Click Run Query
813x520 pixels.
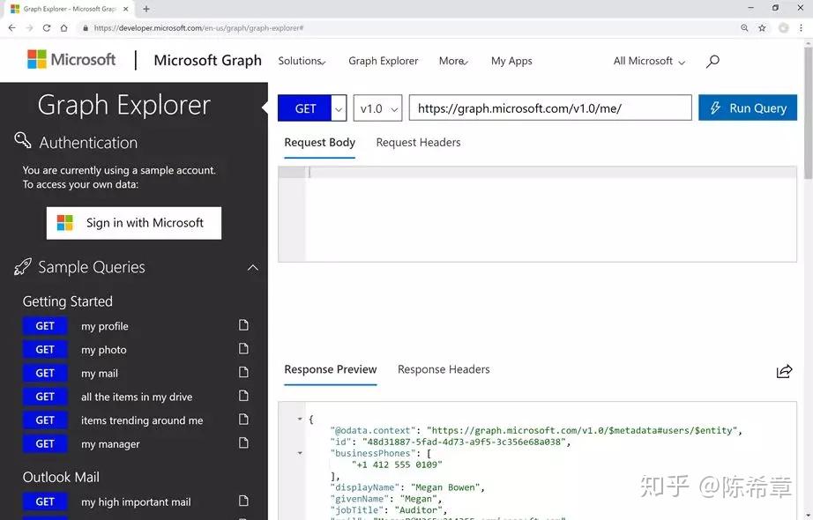click(x=747, y=108)
